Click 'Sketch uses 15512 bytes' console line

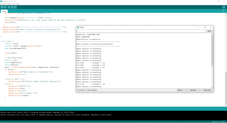[x=38, y=112]
